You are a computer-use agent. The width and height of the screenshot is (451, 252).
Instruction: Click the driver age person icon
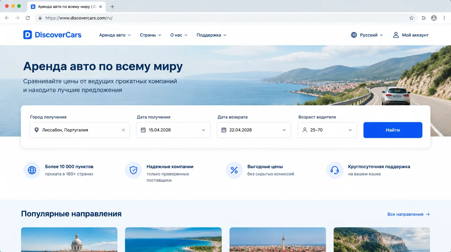(x=305, y=130)
